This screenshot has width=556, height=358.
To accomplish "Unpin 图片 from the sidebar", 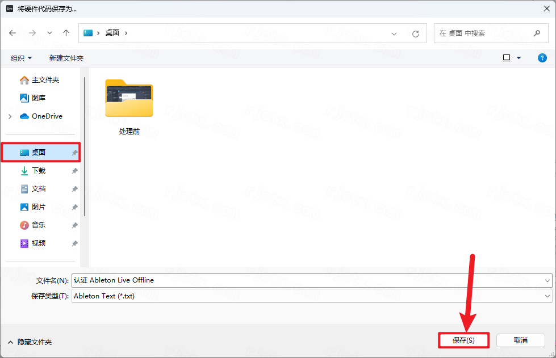I will click(x=74, y=207).
